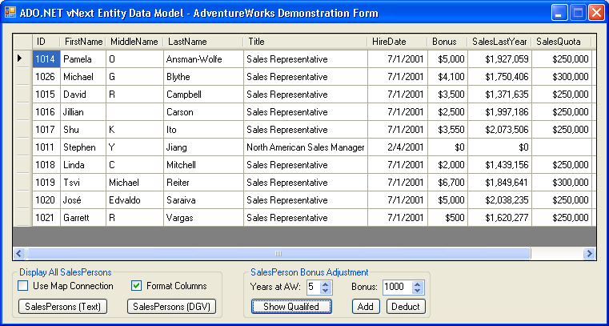This screenshot has width=609, height=326.
Task: Click the Deduct bonus button
Action: point(406,307)
